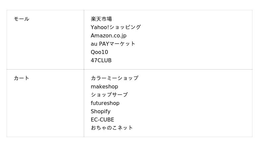This screenshot has width=265, height=147.
Task: Select the 楽天市場 entry
Action: [x=101, y=19]
